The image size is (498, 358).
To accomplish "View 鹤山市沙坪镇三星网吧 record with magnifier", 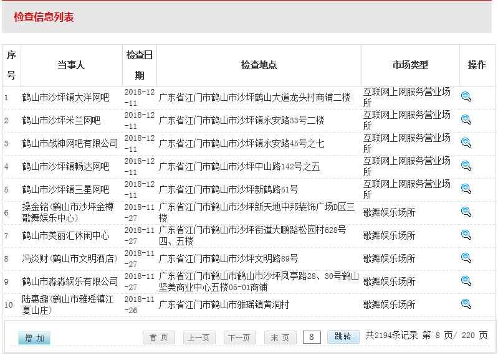I will point(466,189).
